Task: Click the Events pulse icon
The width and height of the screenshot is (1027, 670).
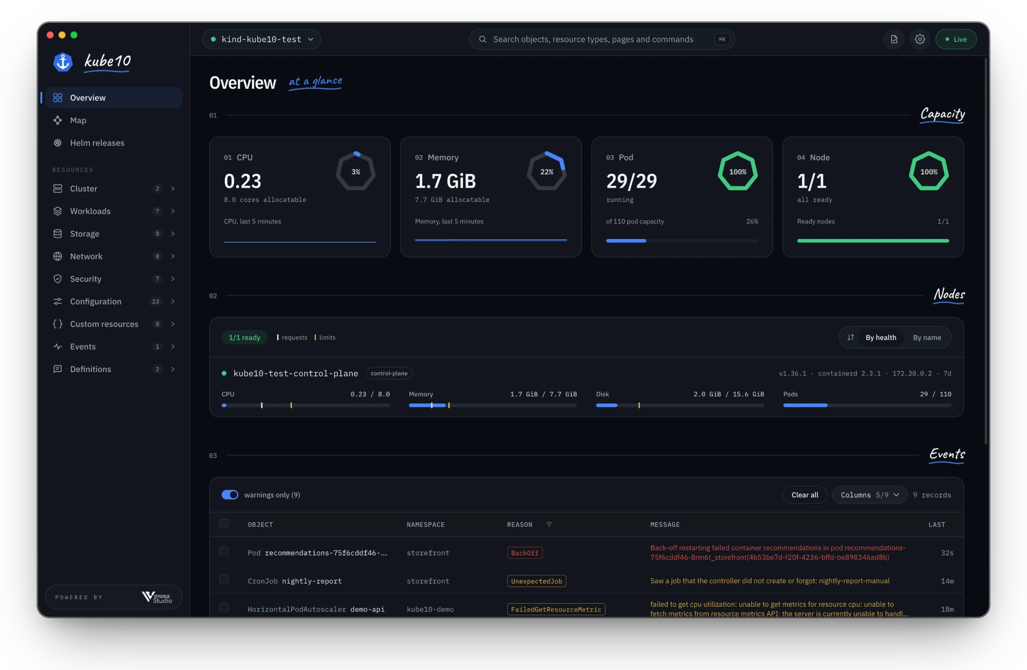Action: click(58, 346)
